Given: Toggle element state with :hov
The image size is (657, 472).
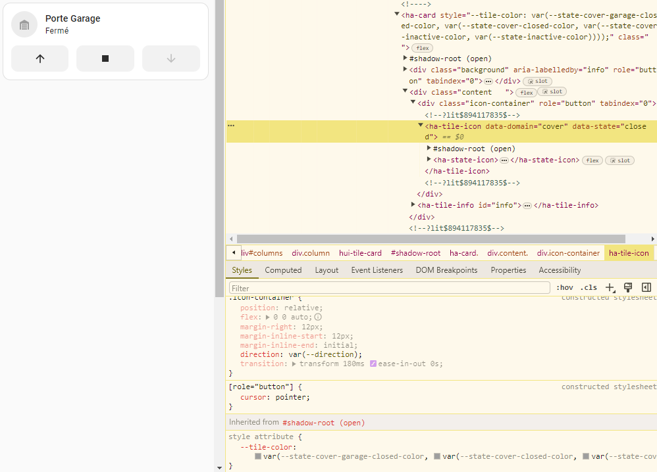Looking at the screenshot, I should coord(564,287).
